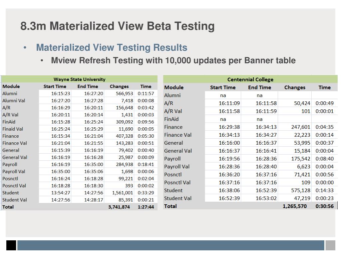Select Wayne State FinAid time 0:09:56

pyautogui.click(x=146, y=122)
